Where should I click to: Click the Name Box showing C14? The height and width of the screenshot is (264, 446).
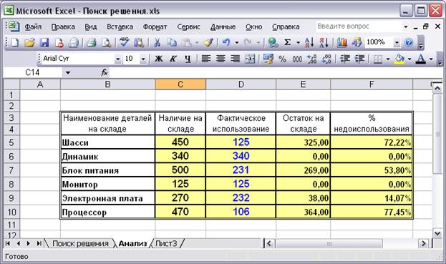(x=32, y=73)
